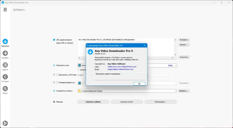
Task: Click the download logo in About dialog
Action: coord(90,52)
